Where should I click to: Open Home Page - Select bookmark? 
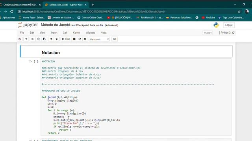[x=31, y=18]
